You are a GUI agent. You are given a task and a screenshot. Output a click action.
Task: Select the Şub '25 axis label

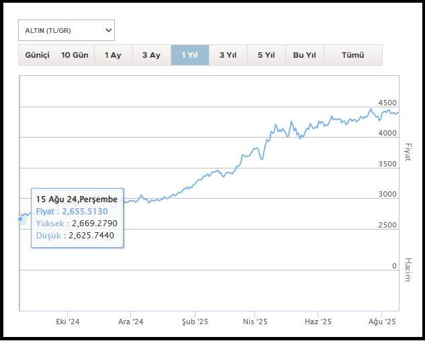pos(195,322)
